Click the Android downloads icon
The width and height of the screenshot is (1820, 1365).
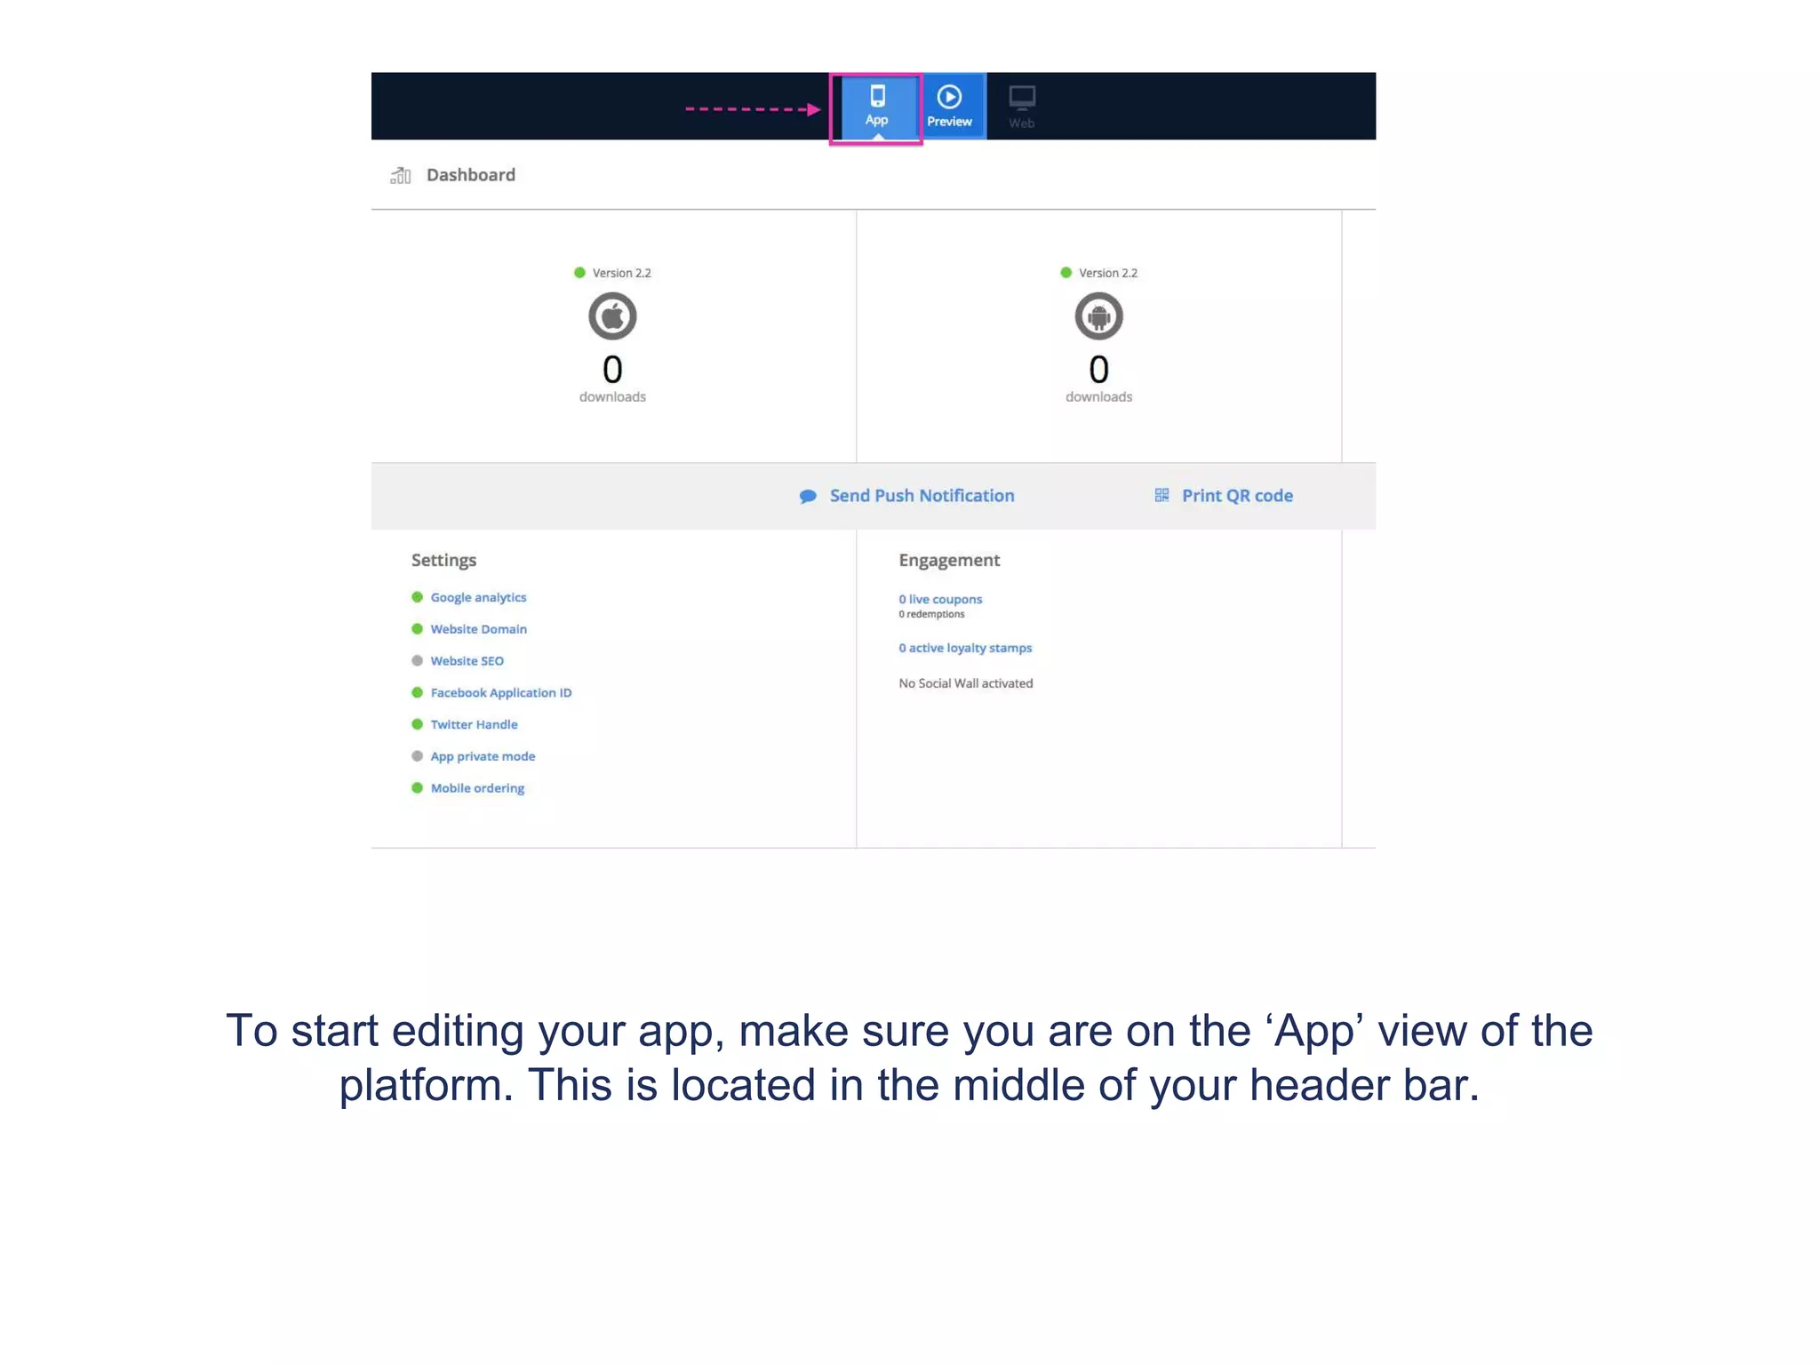pos(1098,316)
